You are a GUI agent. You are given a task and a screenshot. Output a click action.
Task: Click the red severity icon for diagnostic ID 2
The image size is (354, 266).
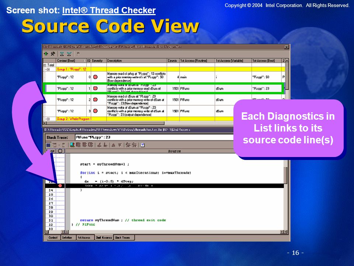pos(96,99)
